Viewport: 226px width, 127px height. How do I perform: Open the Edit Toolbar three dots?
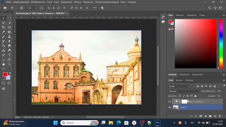pos(3,69)
